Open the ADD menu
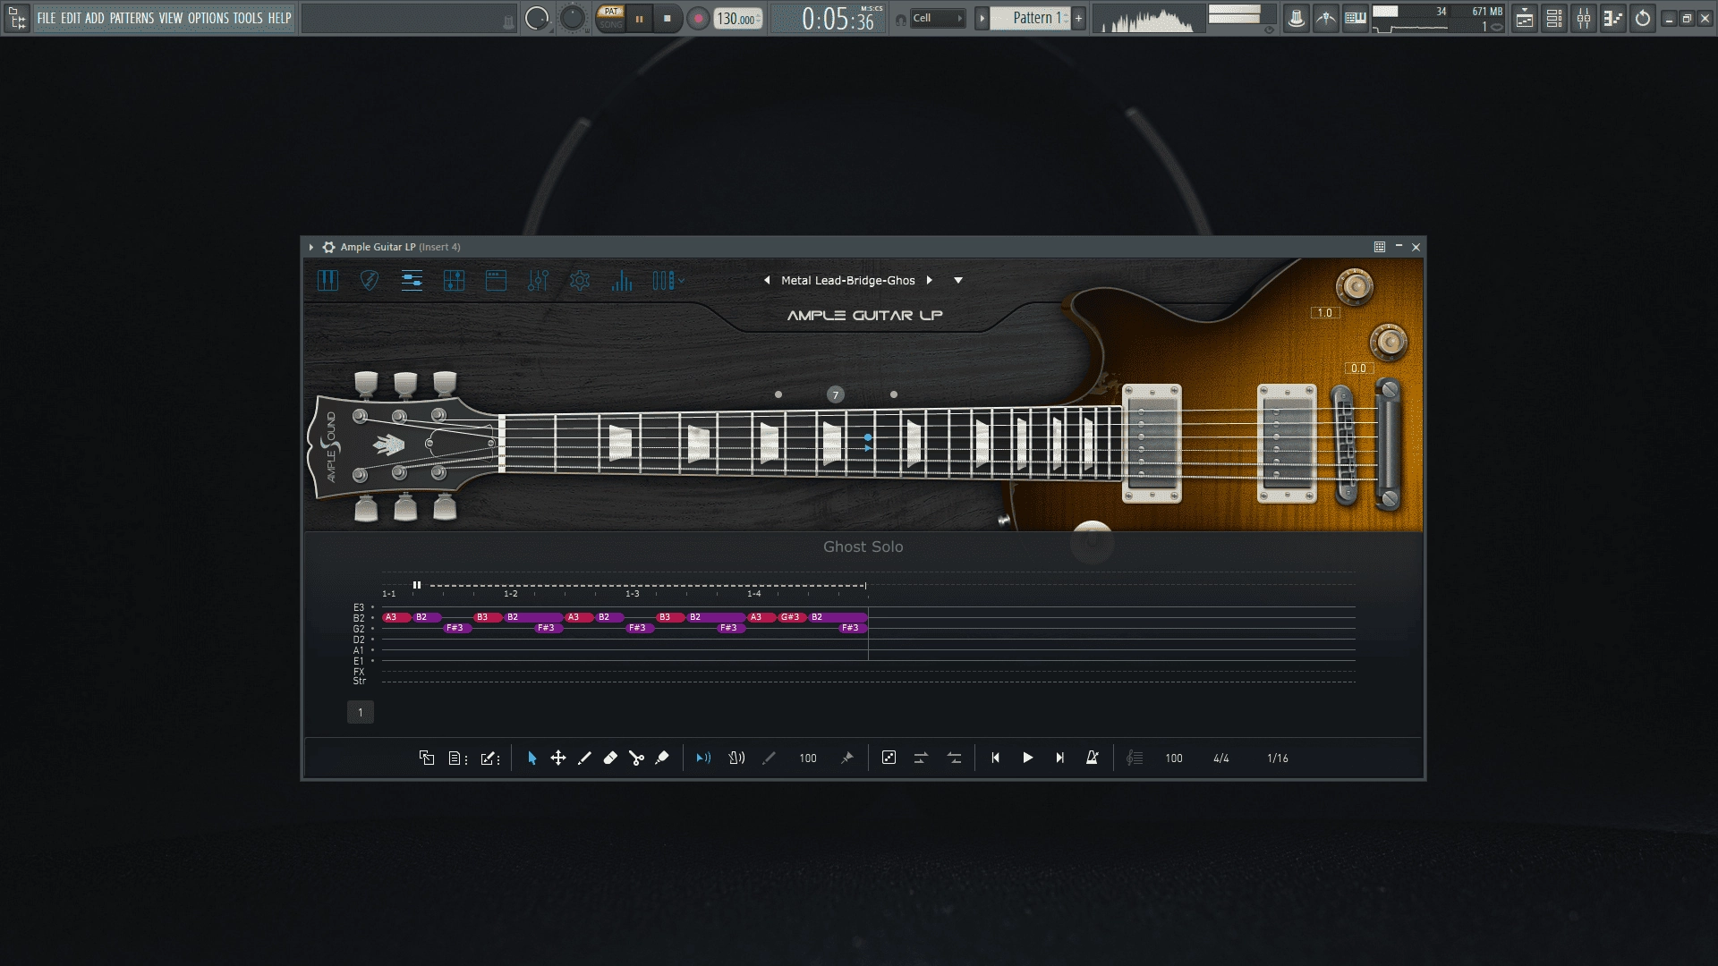 [95, 18]
